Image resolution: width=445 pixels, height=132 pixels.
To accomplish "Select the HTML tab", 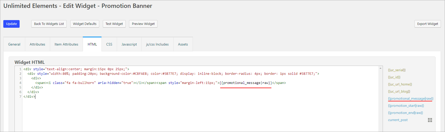I will click(x=92, y=44).
